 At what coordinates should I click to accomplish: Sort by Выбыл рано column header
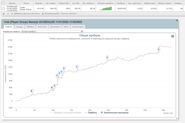coord(150,3)
